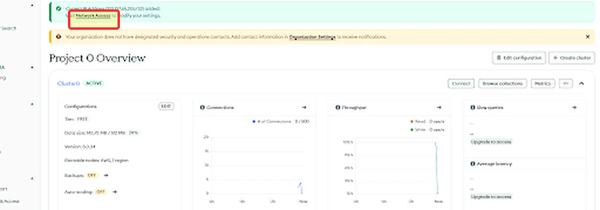Image resolution: width=600 pixels, height=210 pixels.
Task: Click the green success check icon
Action: coord(58,8)
